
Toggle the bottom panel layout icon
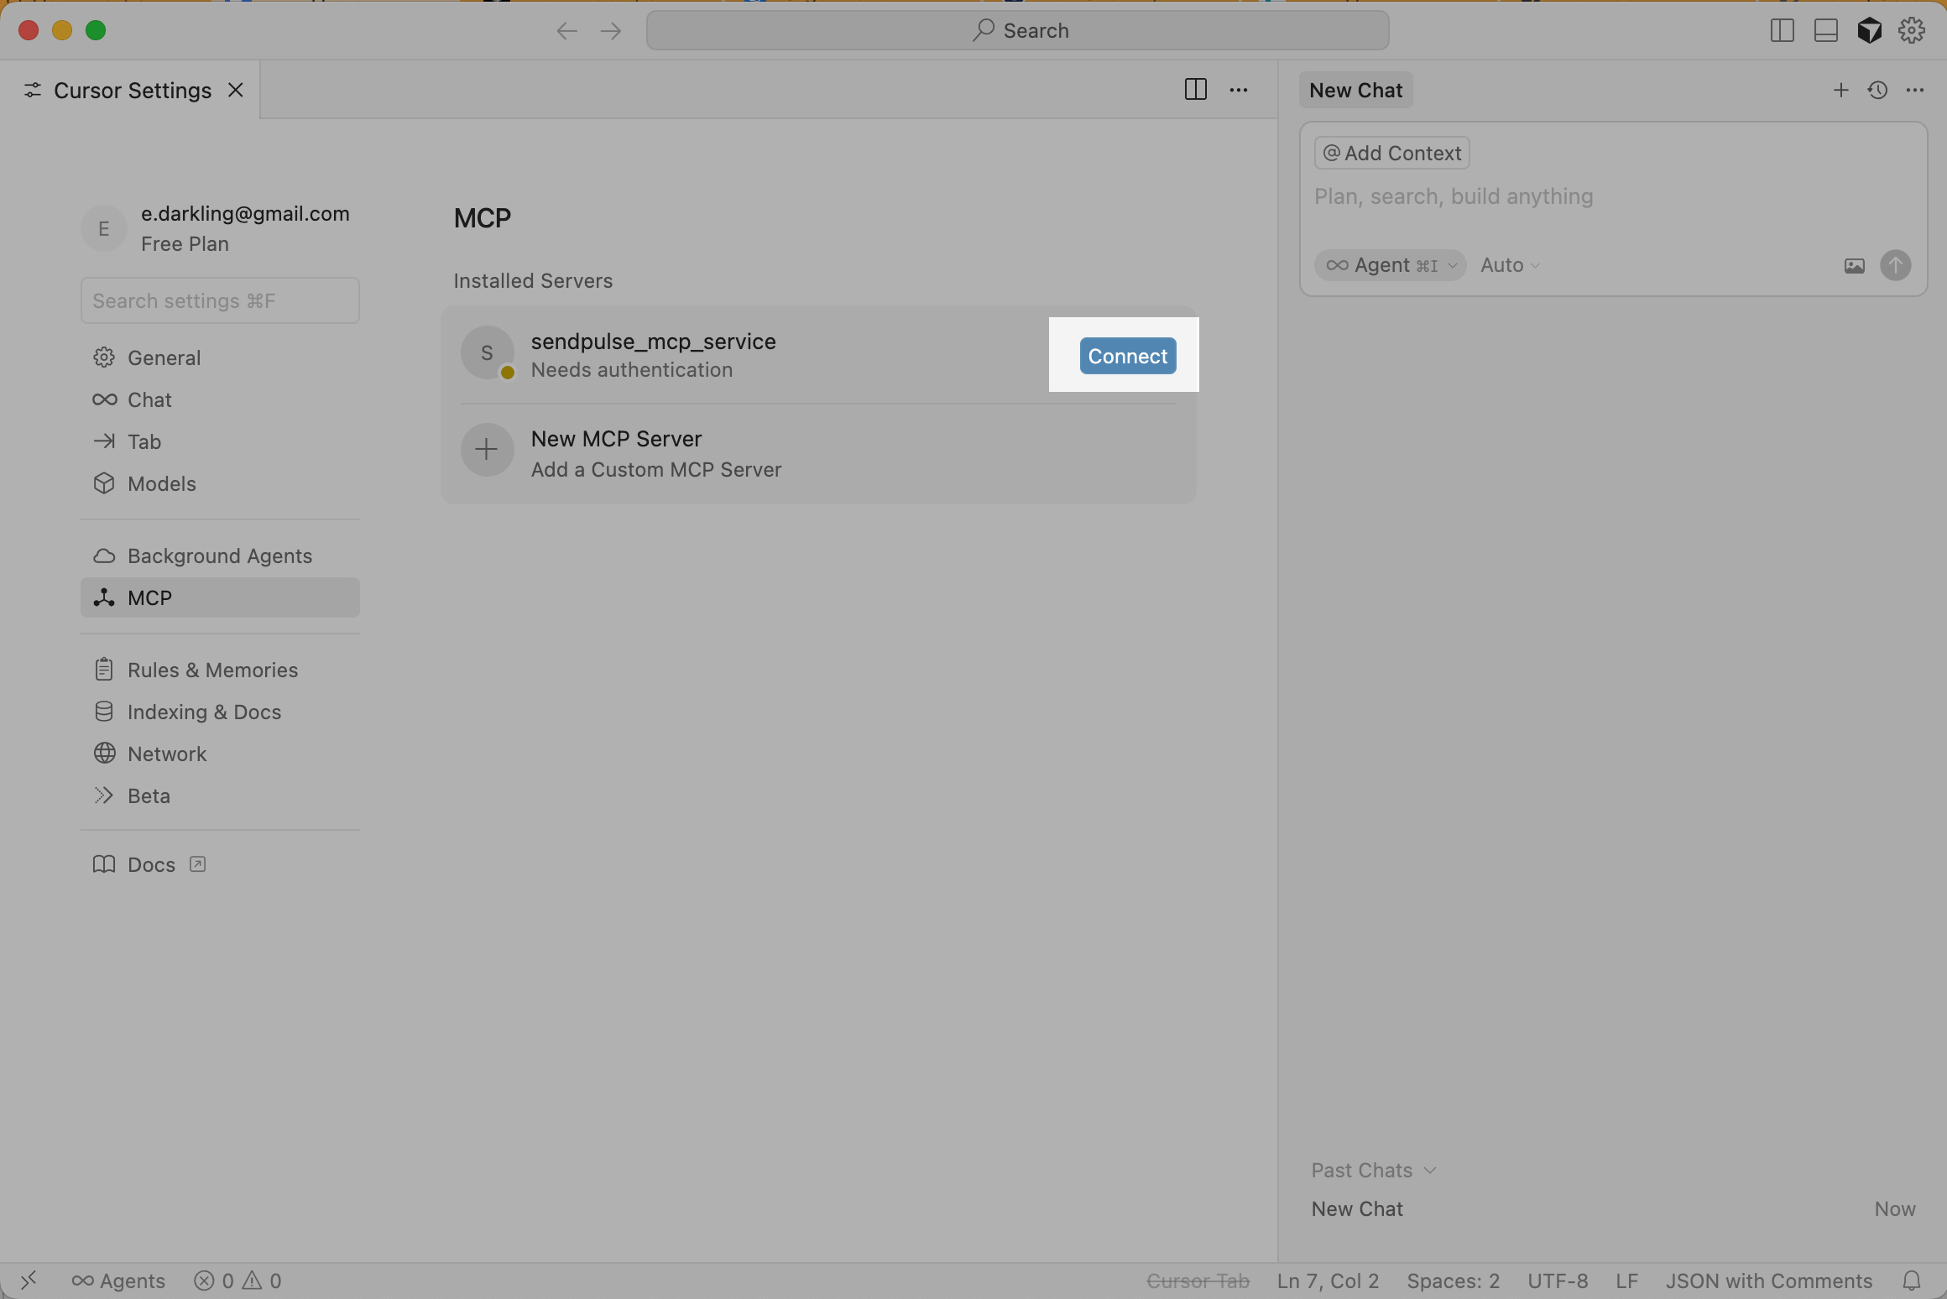tap(1825, 31)
